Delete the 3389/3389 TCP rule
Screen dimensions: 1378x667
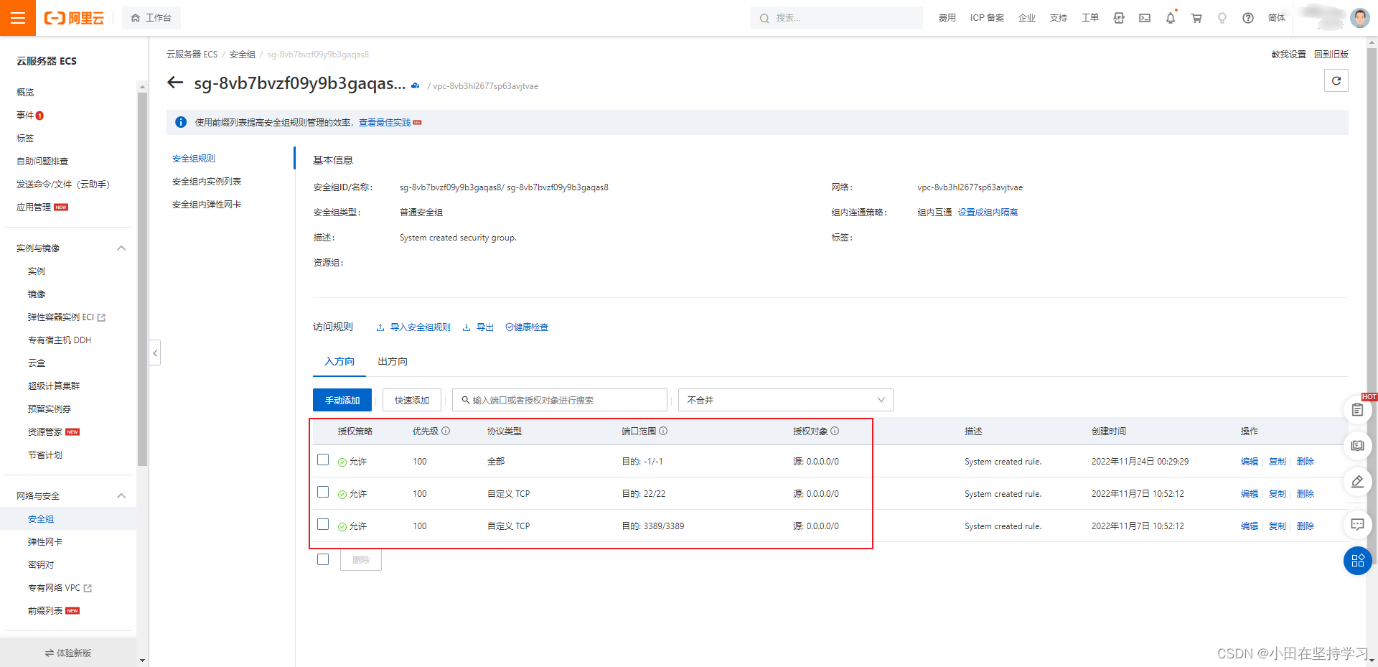click(1306, 526)
